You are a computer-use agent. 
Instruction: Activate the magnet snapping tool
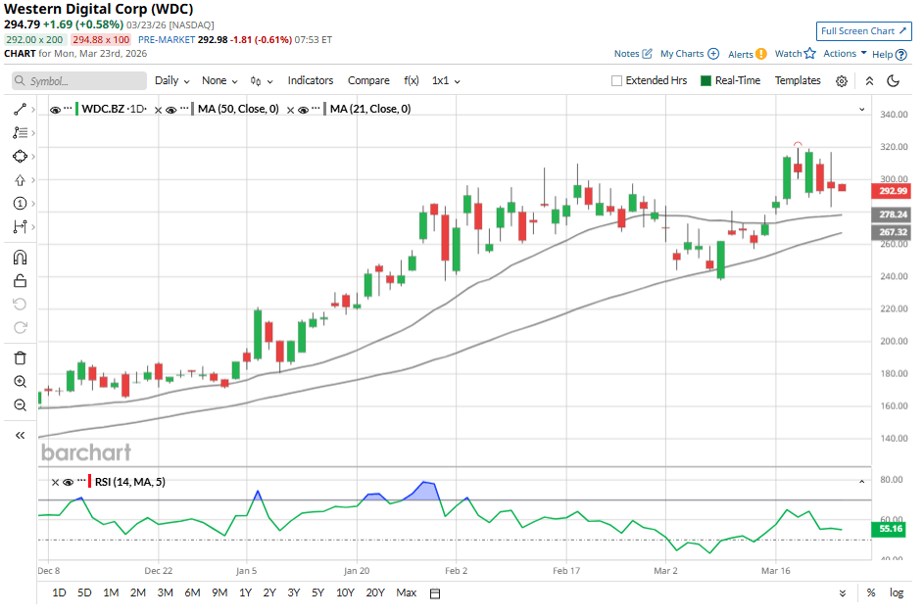[x=20, y=258]
